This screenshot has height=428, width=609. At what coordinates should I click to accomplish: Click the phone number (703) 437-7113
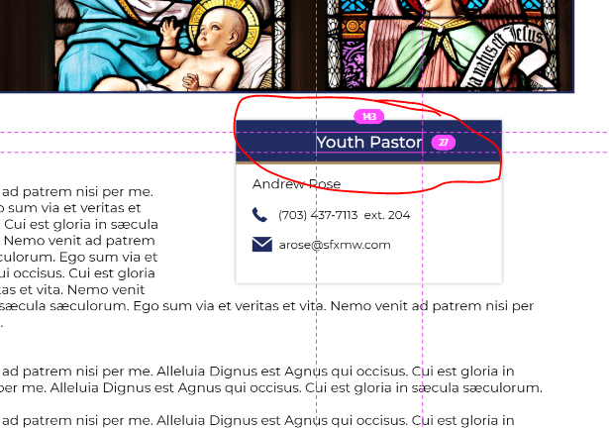coord(318,215)
